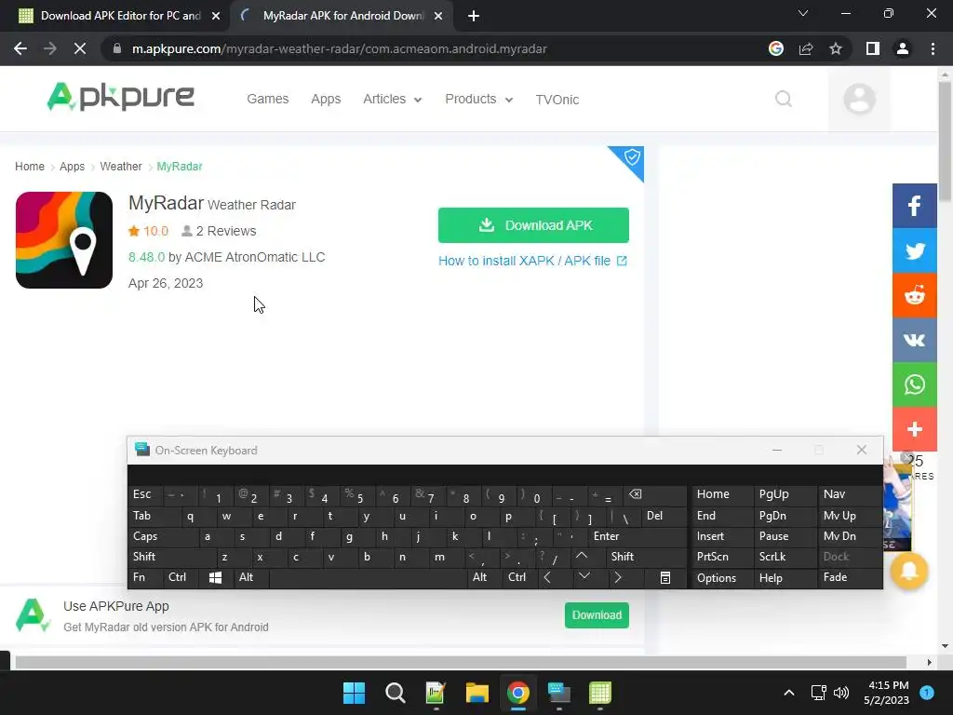The height and width of the screenshot is (715, 953).
Task: Open the tab search chevron
Action: click(803, 13)
